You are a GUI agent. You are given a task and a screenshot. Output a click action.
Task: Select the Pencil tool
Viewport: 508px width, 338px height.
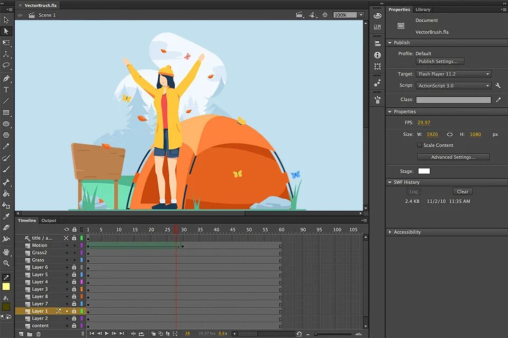[x=6, y=146]
